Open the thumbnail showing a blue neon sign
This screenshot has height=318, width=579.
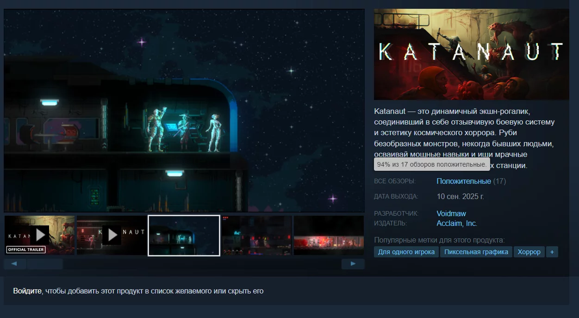click(256, 235)
